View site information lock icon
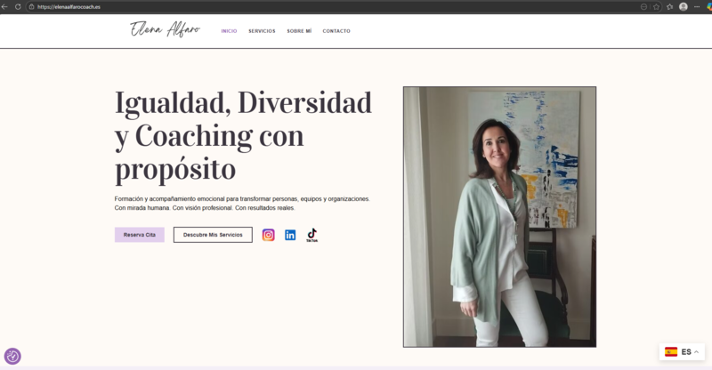Screen dimensions: 712x370 pos(31,6)
